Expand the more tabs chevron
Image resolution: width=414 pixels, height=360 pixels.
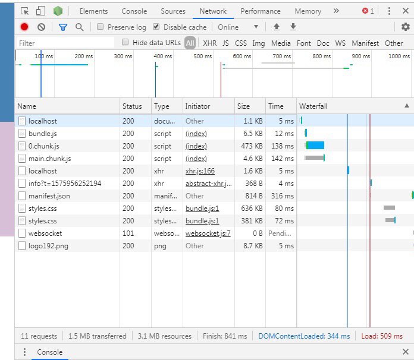pos(336,11)
